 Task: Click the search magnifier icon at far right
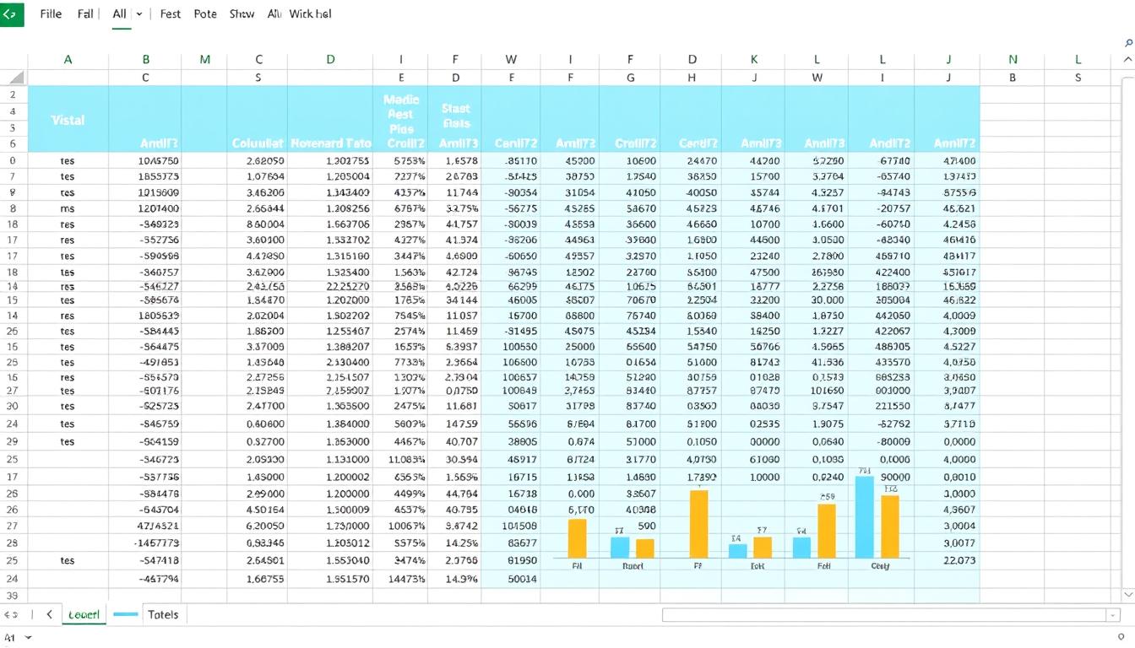point(1130,43)
